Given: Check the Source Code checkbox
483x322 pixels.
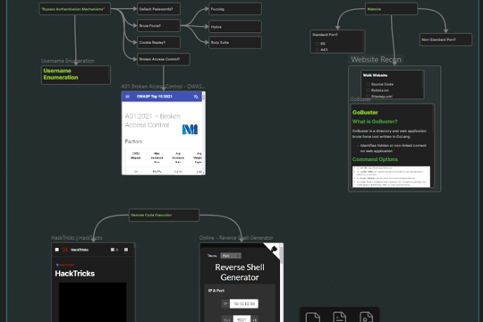Looking at the screenshot, I should [368, 84].
